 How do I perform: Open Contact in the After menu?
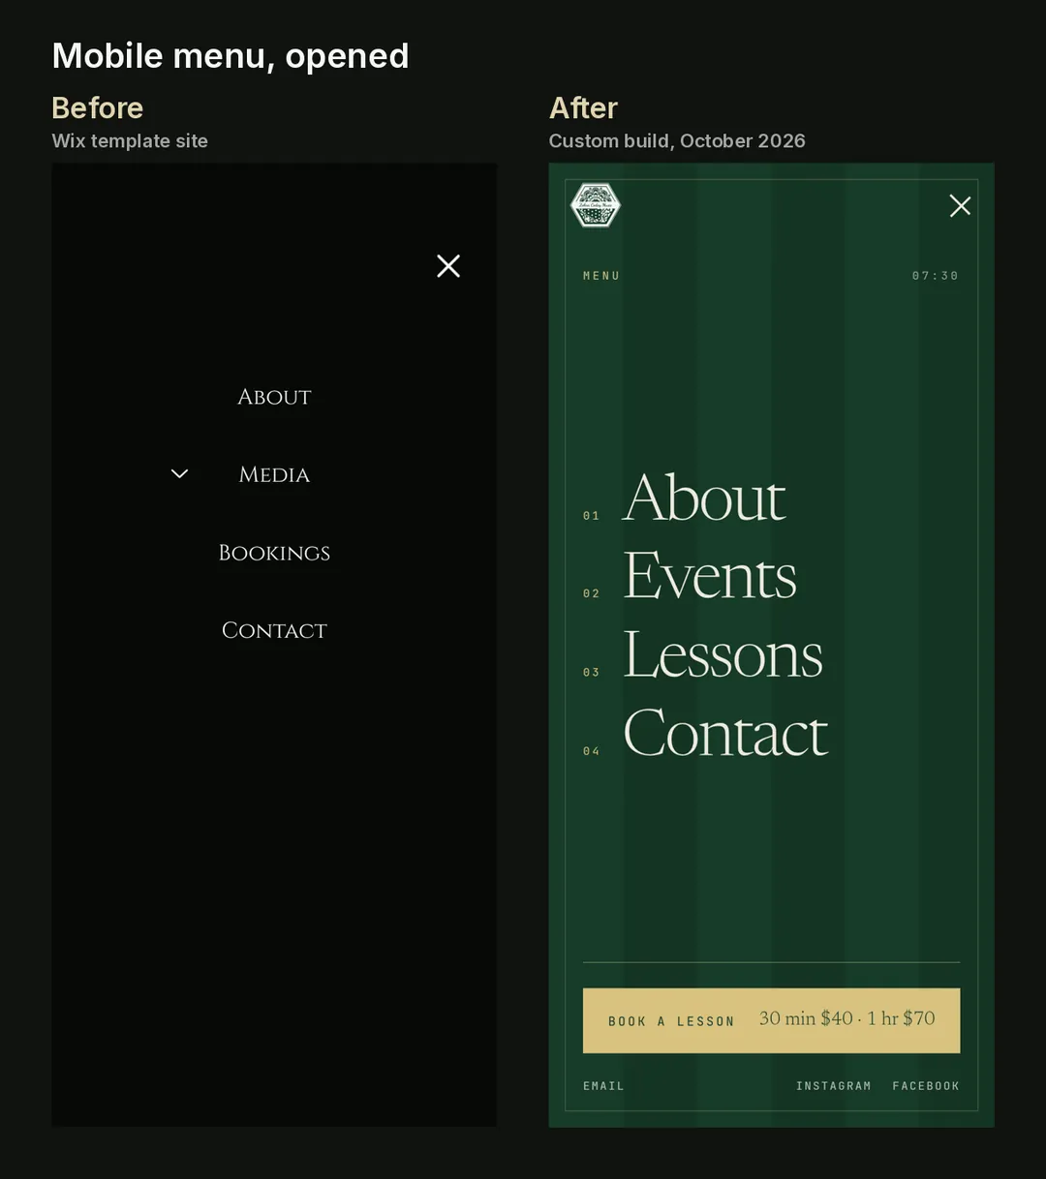point(726,733)
